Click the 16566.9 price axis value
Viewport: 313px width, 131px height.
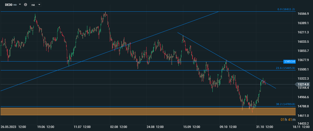pyautogui.click(x=303, y=14)
